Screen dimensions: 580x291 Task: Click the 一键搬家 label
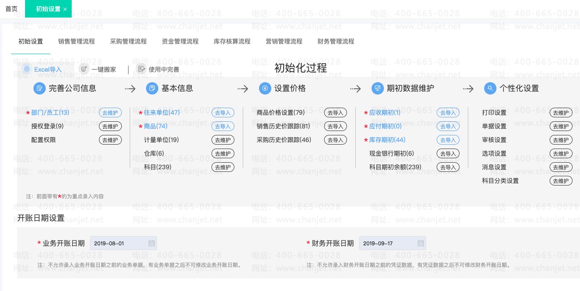pos(104,69)
